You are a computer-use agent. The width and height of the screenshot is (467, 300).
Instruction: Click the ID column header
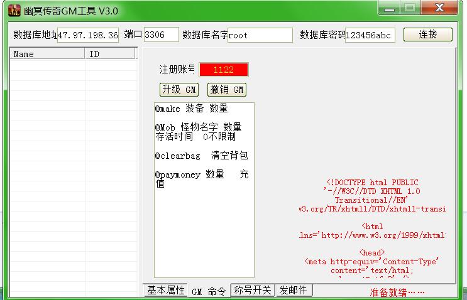(111, 54)
